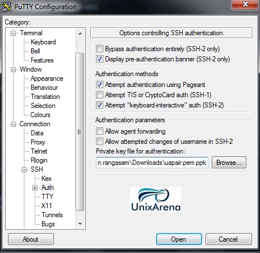Select the Auth category
The image size is (260, 253).
(48, 188)
